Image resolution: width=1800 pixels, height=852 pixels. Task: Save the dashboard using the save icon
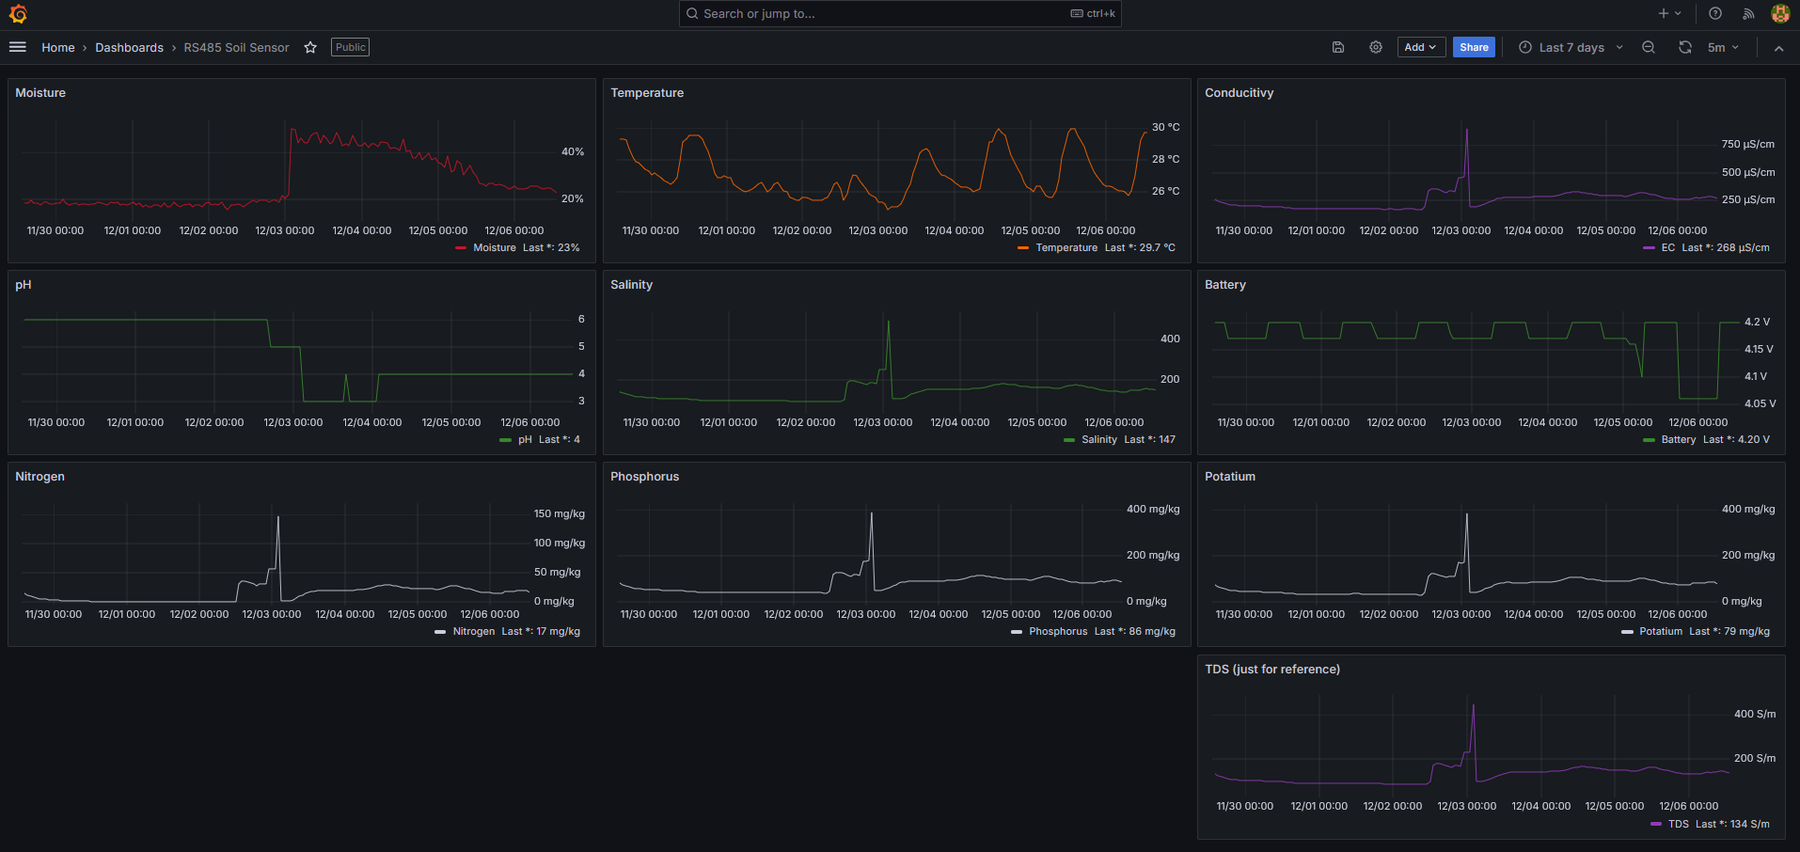pyautogui.click(x=1338, y=47)
